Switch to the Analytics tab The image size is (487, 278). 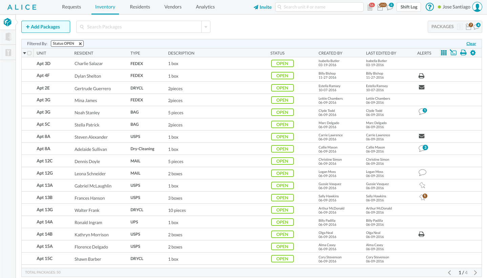(205, 7)
